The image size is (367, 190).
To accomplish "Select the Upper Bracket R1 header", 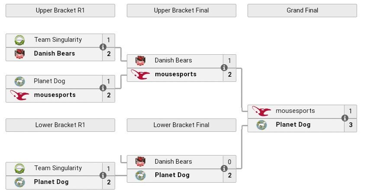I will click(x=60, y=10).
